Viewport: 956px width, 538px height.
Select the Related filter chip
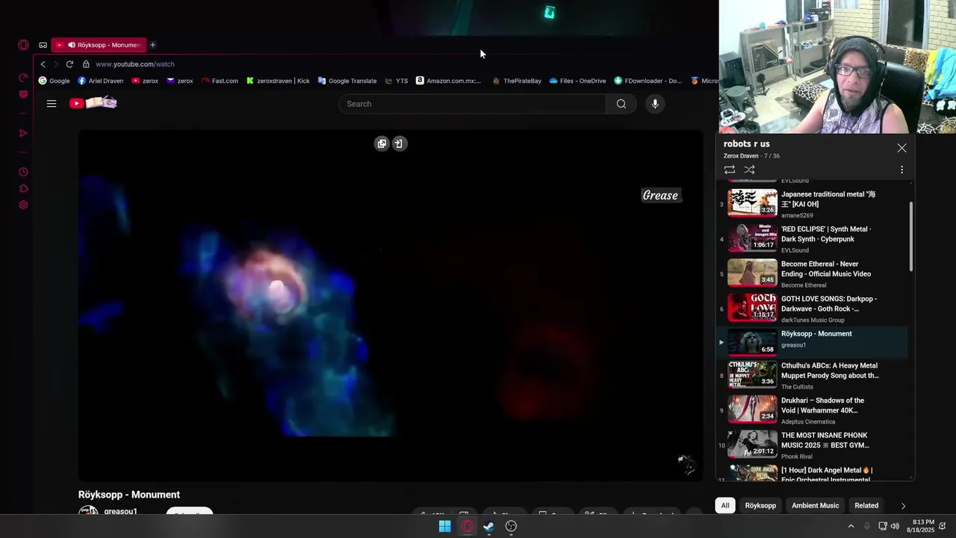pyautogui.click(x=866, y=506)
